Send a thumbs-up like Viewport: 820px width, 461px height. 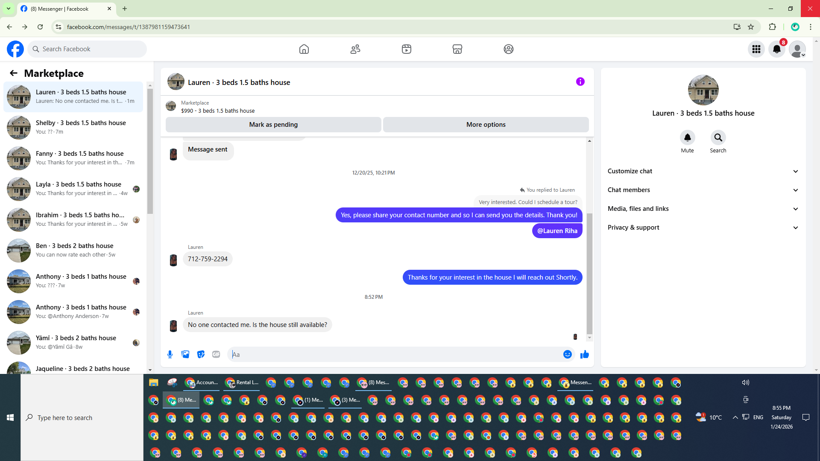(585, 354)
